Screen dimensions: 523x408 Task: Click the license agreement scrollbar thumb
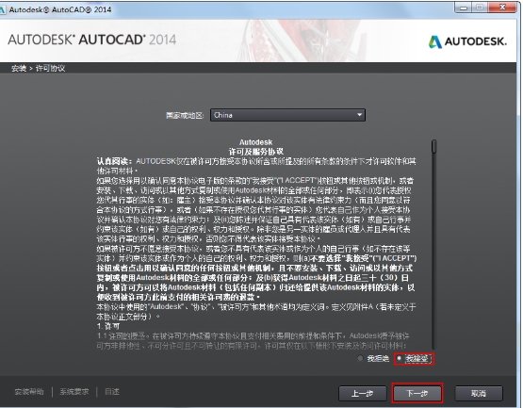click(x=433, y=146)
